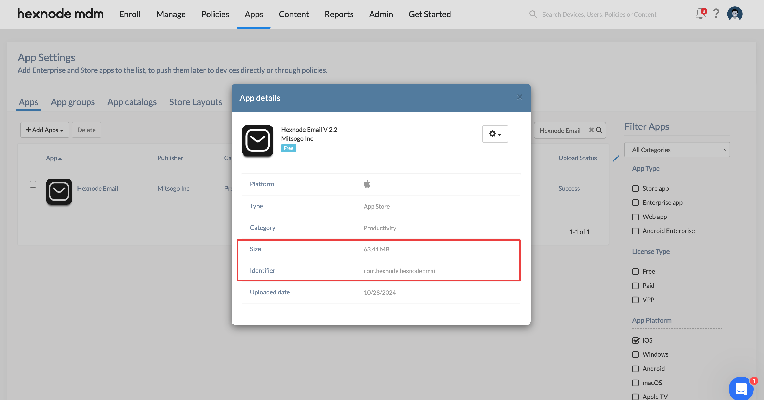The image size is (764, 400).
Task: Open the gear settings dropdown in App details
Action: click(495, 134)
